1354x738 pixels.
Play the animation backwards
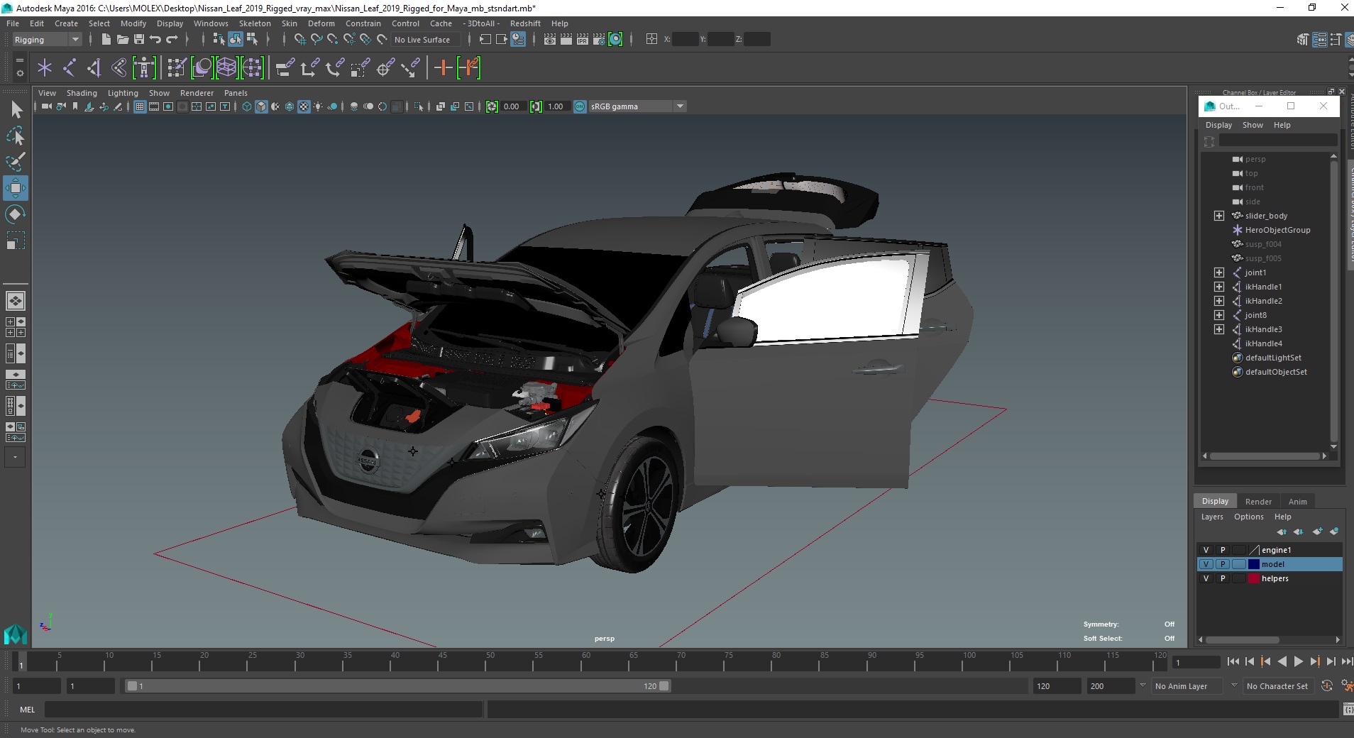coord(1282,661)
